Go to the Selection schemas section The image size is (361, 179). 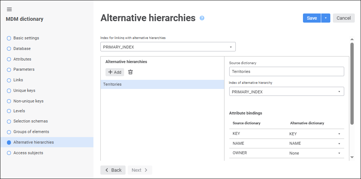point(30,121)
